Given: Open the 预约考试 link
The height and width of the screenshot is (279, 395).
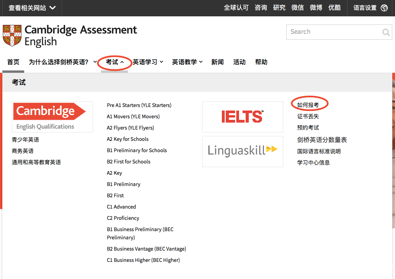Looking at the screenshot, I should 308,128.
